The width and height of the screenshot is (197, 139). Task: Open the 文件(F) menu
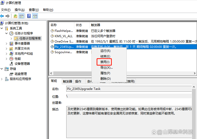(6, 10)
